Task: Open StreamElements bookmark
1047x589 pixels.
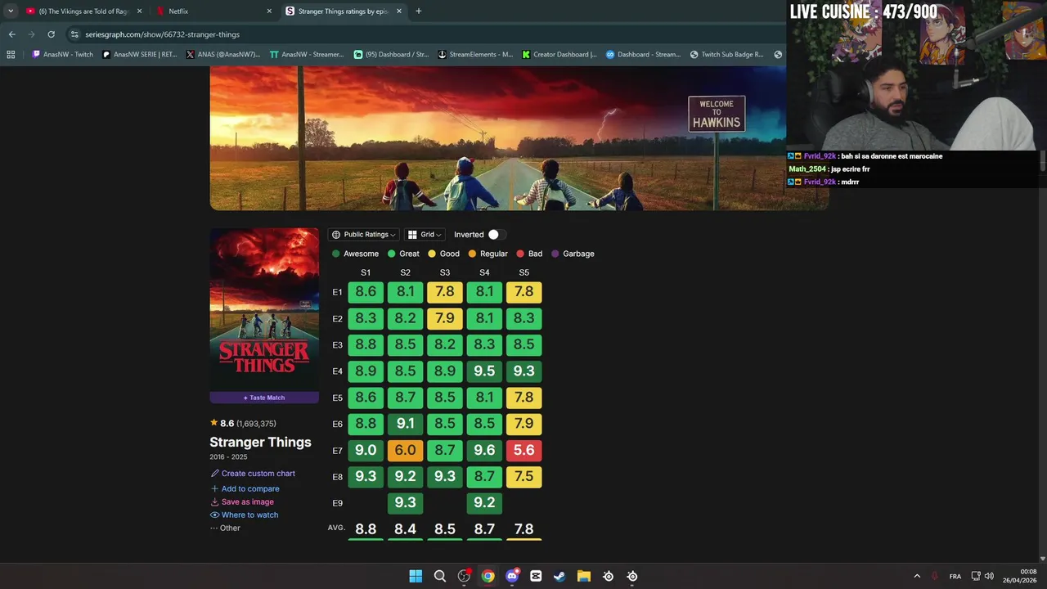Action: [475, 55]
